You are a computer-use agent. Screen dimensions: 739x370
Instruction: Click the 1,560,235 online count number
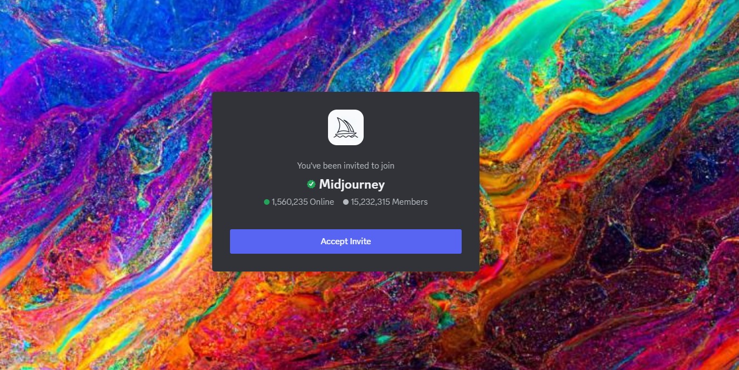pyautogui.click(x=290, y=202)
